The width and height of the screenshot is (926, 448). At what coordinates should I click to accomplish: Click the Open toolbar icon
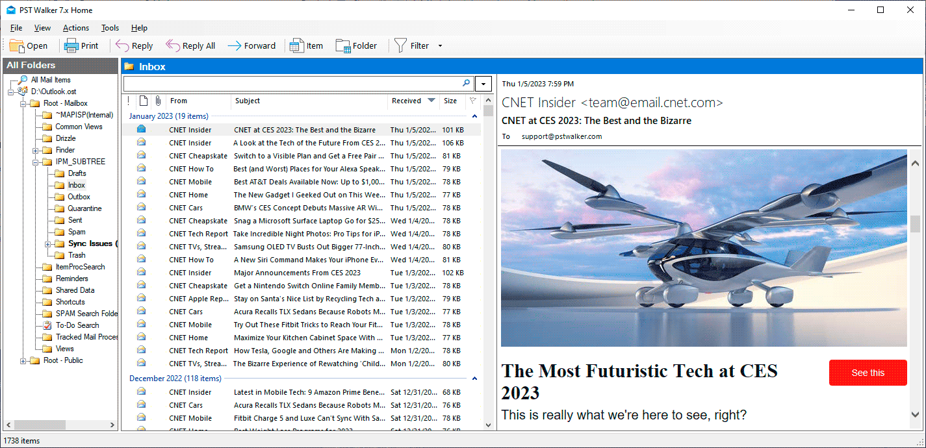click(x=17, y=45)
